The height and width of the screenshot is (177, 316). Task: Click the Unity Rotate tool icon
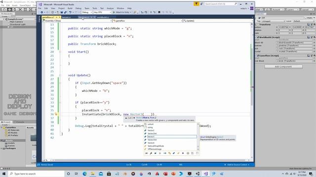click(15, 9)
